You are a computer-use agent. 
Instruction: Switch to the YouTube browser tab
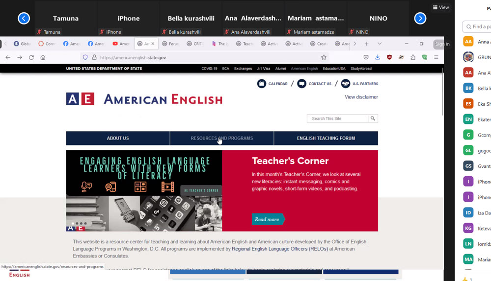tap(121, 44)
